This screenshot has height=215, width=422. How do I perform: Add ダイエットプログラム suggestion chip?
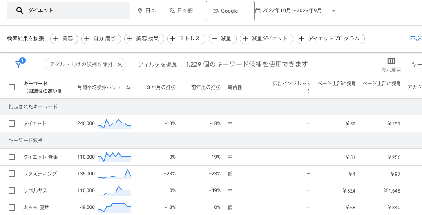[330, 39]
